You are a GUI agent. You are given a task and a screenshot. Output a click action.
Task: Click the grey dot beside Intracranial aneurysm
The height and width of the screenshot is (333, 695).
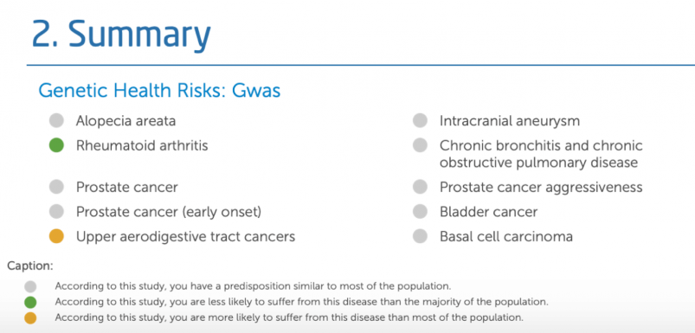coord(420,120)
